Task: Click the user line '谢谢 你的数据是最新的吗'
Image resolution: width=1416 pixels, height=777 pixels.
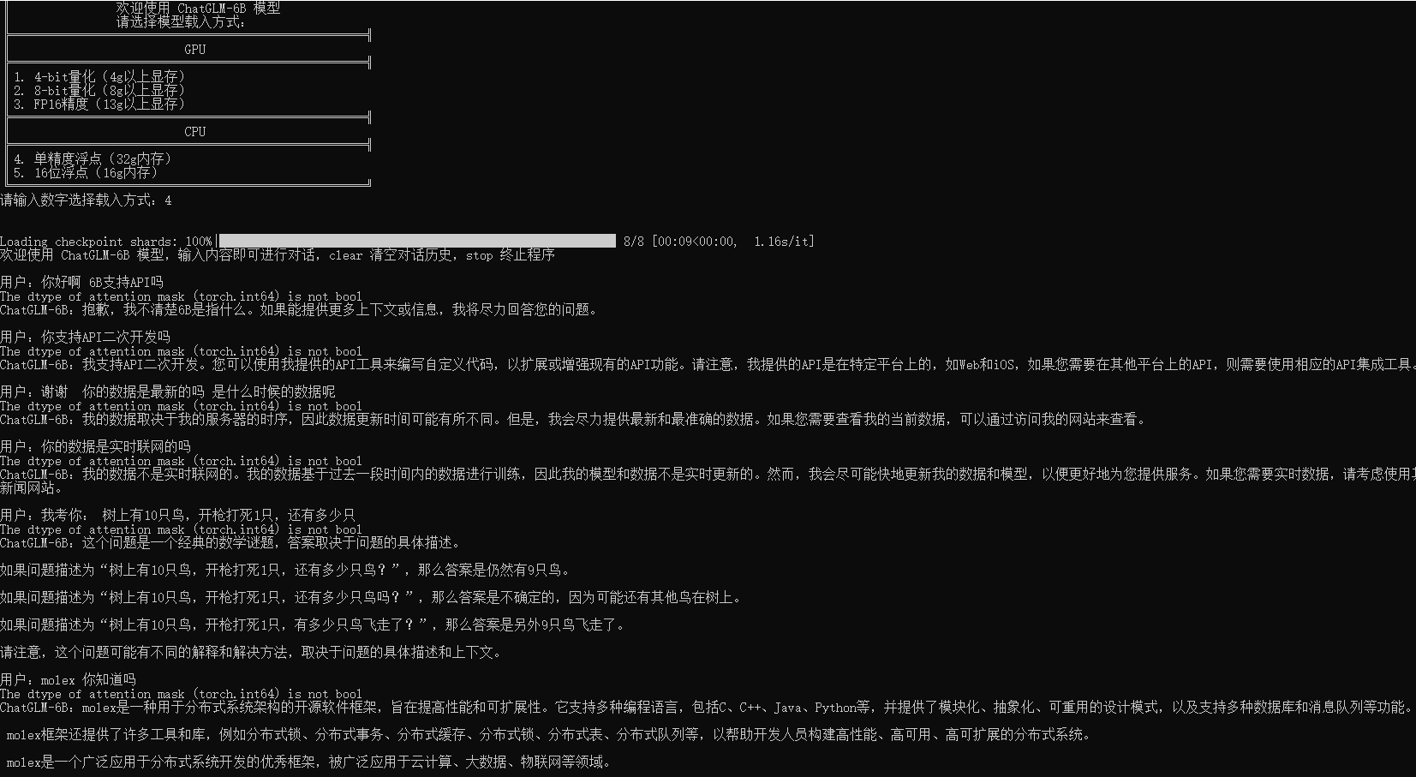Action: point(168,392)
